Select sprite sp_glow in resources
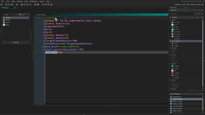205x115 pixels. click(x=176, y=46)
